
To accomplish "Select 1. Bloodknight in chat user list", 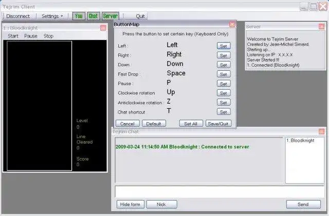I will (x=300, y=141).
